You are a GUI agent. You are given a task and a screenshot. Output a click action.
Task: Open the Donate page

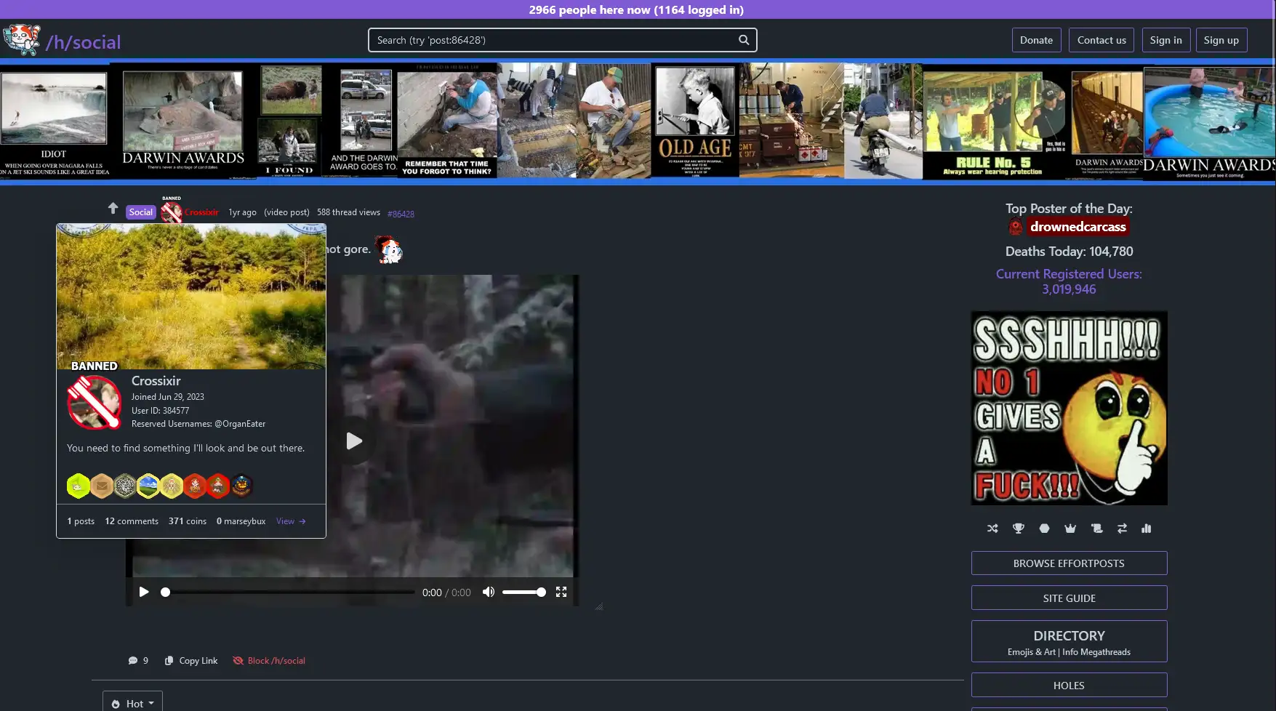(1036, 40)
